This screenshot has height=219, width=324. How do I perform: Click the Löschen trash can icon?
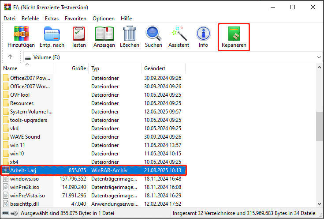[x=130, y=34]
